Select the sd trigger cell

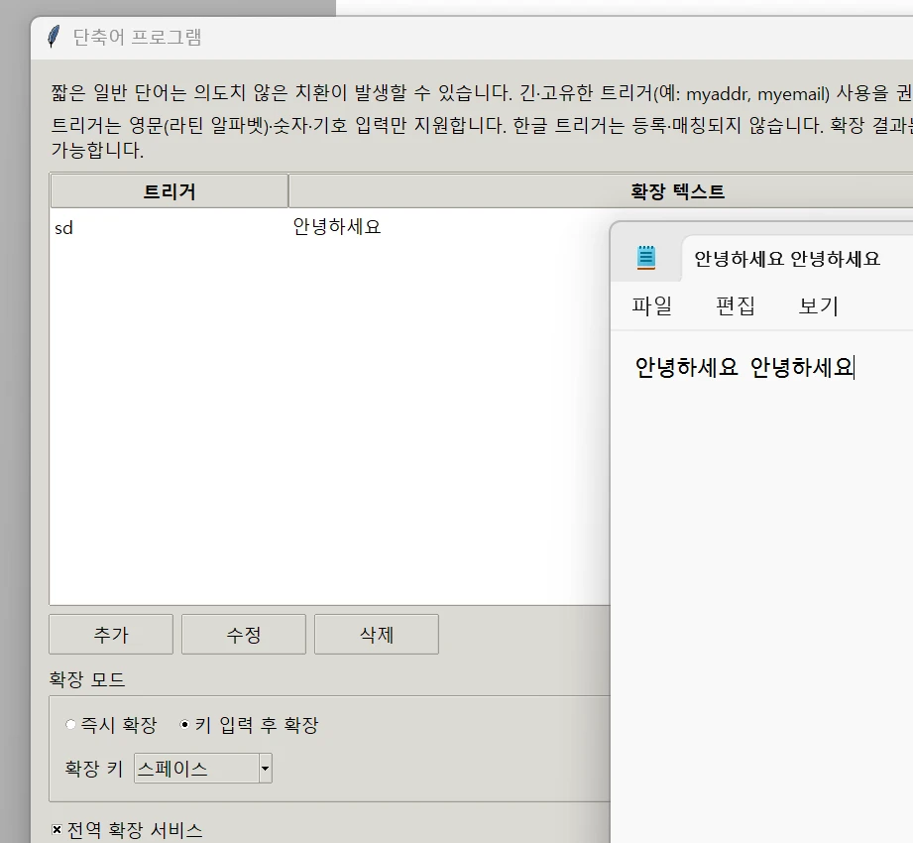pos(64,228)
